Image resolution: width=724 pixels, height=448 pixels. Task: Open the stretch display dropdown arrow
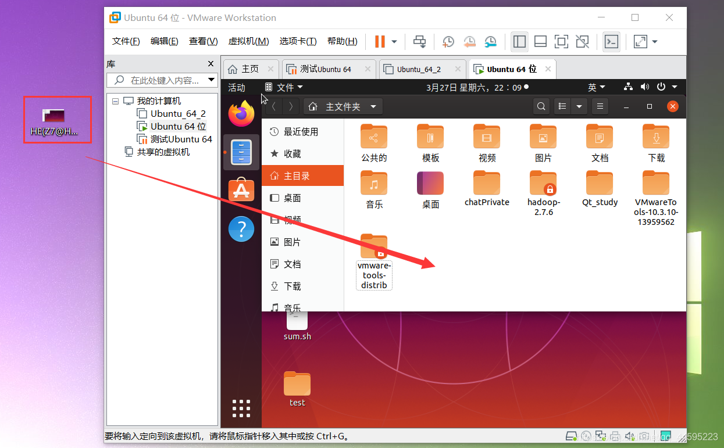655,42
